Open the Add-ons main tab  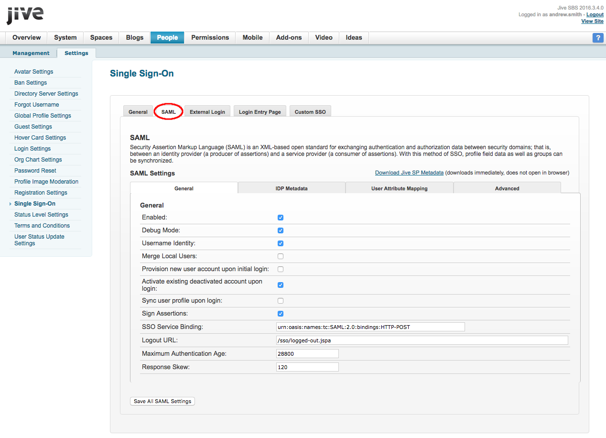[289, 38]
